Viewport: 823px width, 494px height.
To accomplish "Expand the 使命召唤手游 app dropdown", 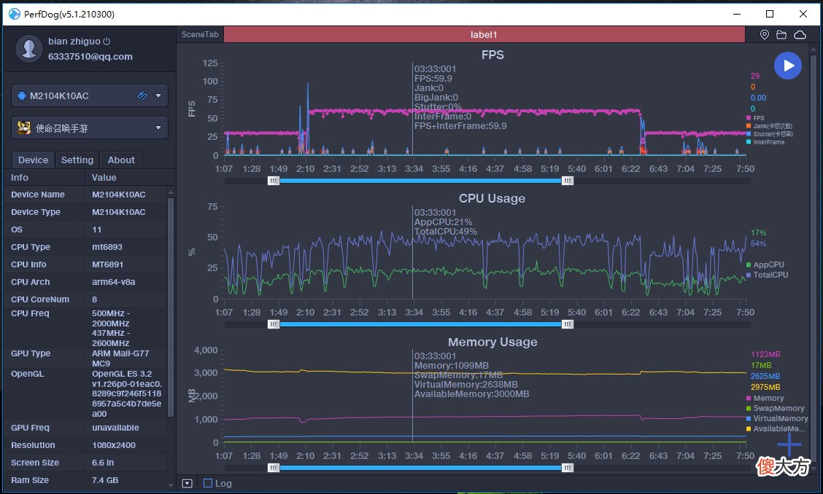I will coord(158,128).
